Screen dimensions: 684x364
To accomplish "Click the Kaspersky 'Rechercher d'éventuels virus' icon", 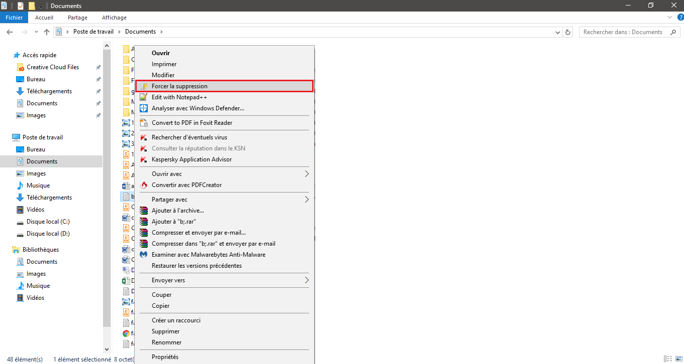I will click(x=143, y=137).
